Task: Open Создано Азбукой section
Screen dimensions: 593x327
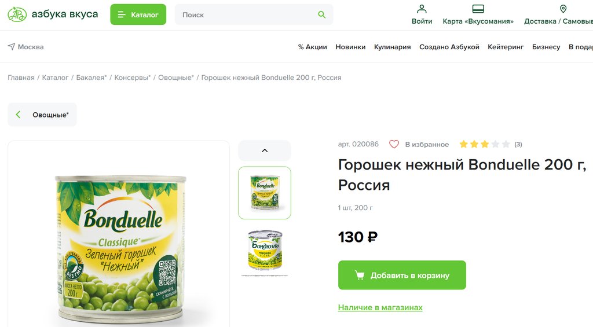Action: (449, 47)
